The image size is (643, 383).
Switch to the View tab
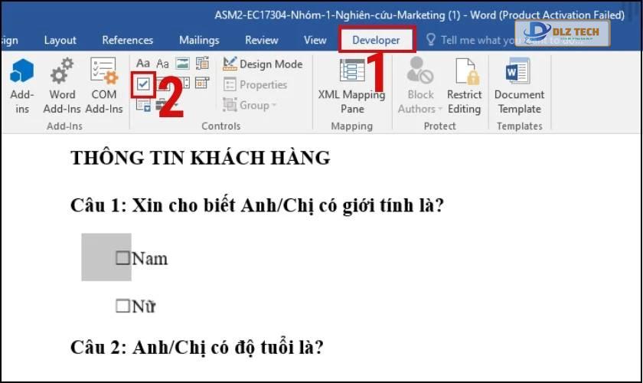coord(315,41)
